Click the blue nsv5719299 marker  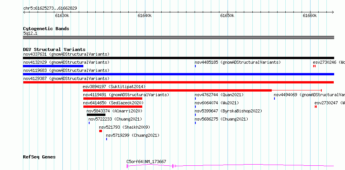point(107,139)
